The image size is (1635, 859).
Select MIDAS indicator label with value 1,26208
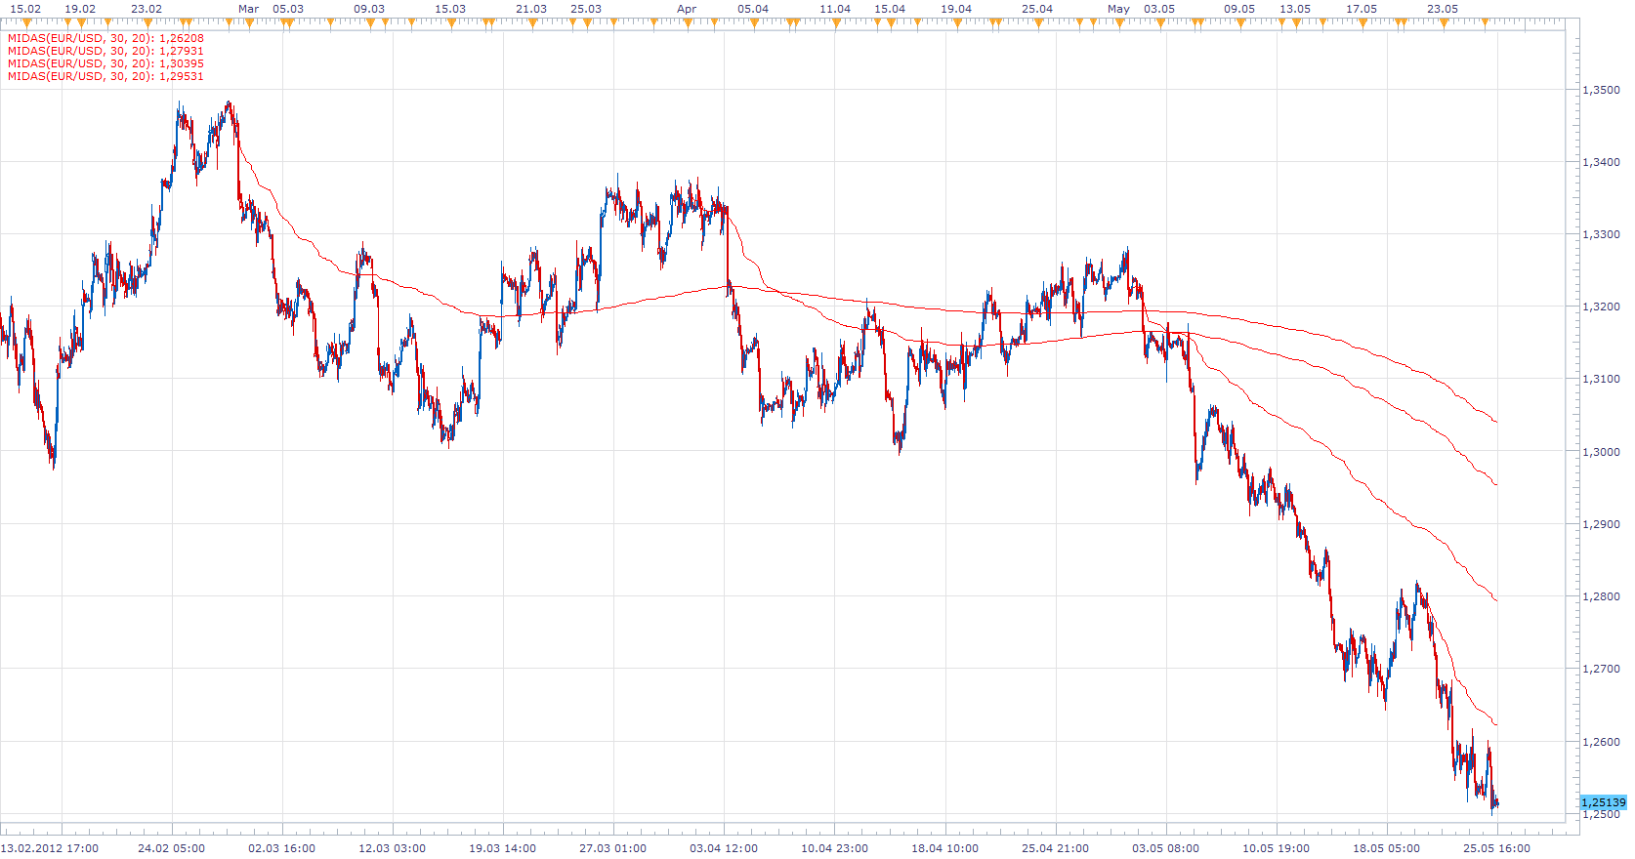105,38
